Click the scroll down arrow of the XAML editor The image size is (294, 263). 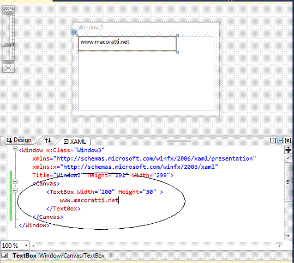click(x=288, y=236)
